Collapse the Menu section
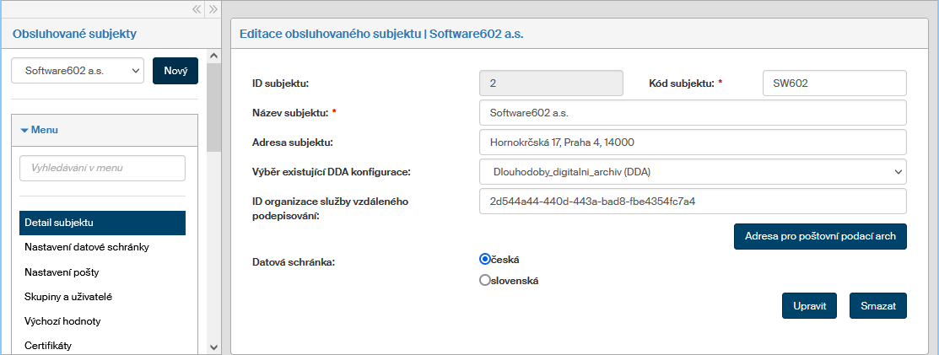Screen dimensions: 939x355 (x=40, y=130)
